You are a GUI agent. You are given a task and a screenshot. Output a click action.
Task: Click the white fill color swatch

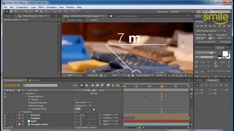[225, 53]
